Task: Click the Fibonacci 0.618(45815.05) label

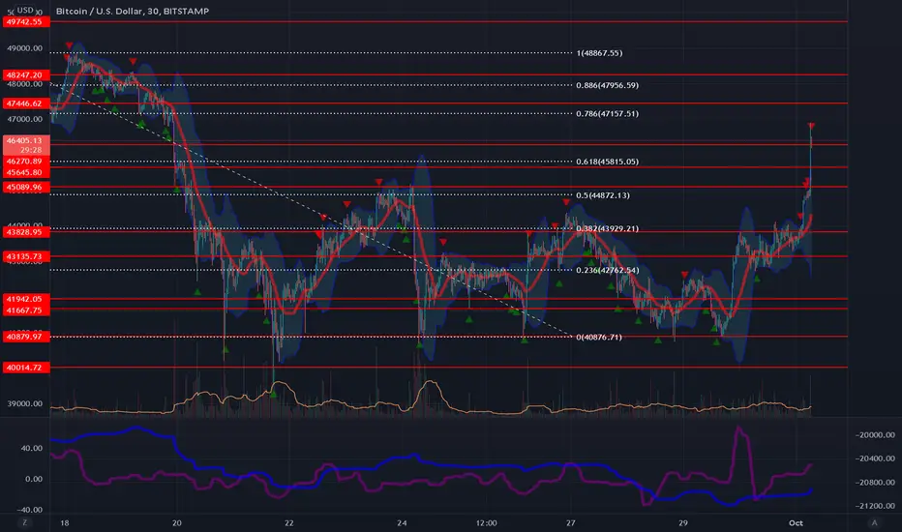Action: [x=608, y=162]
